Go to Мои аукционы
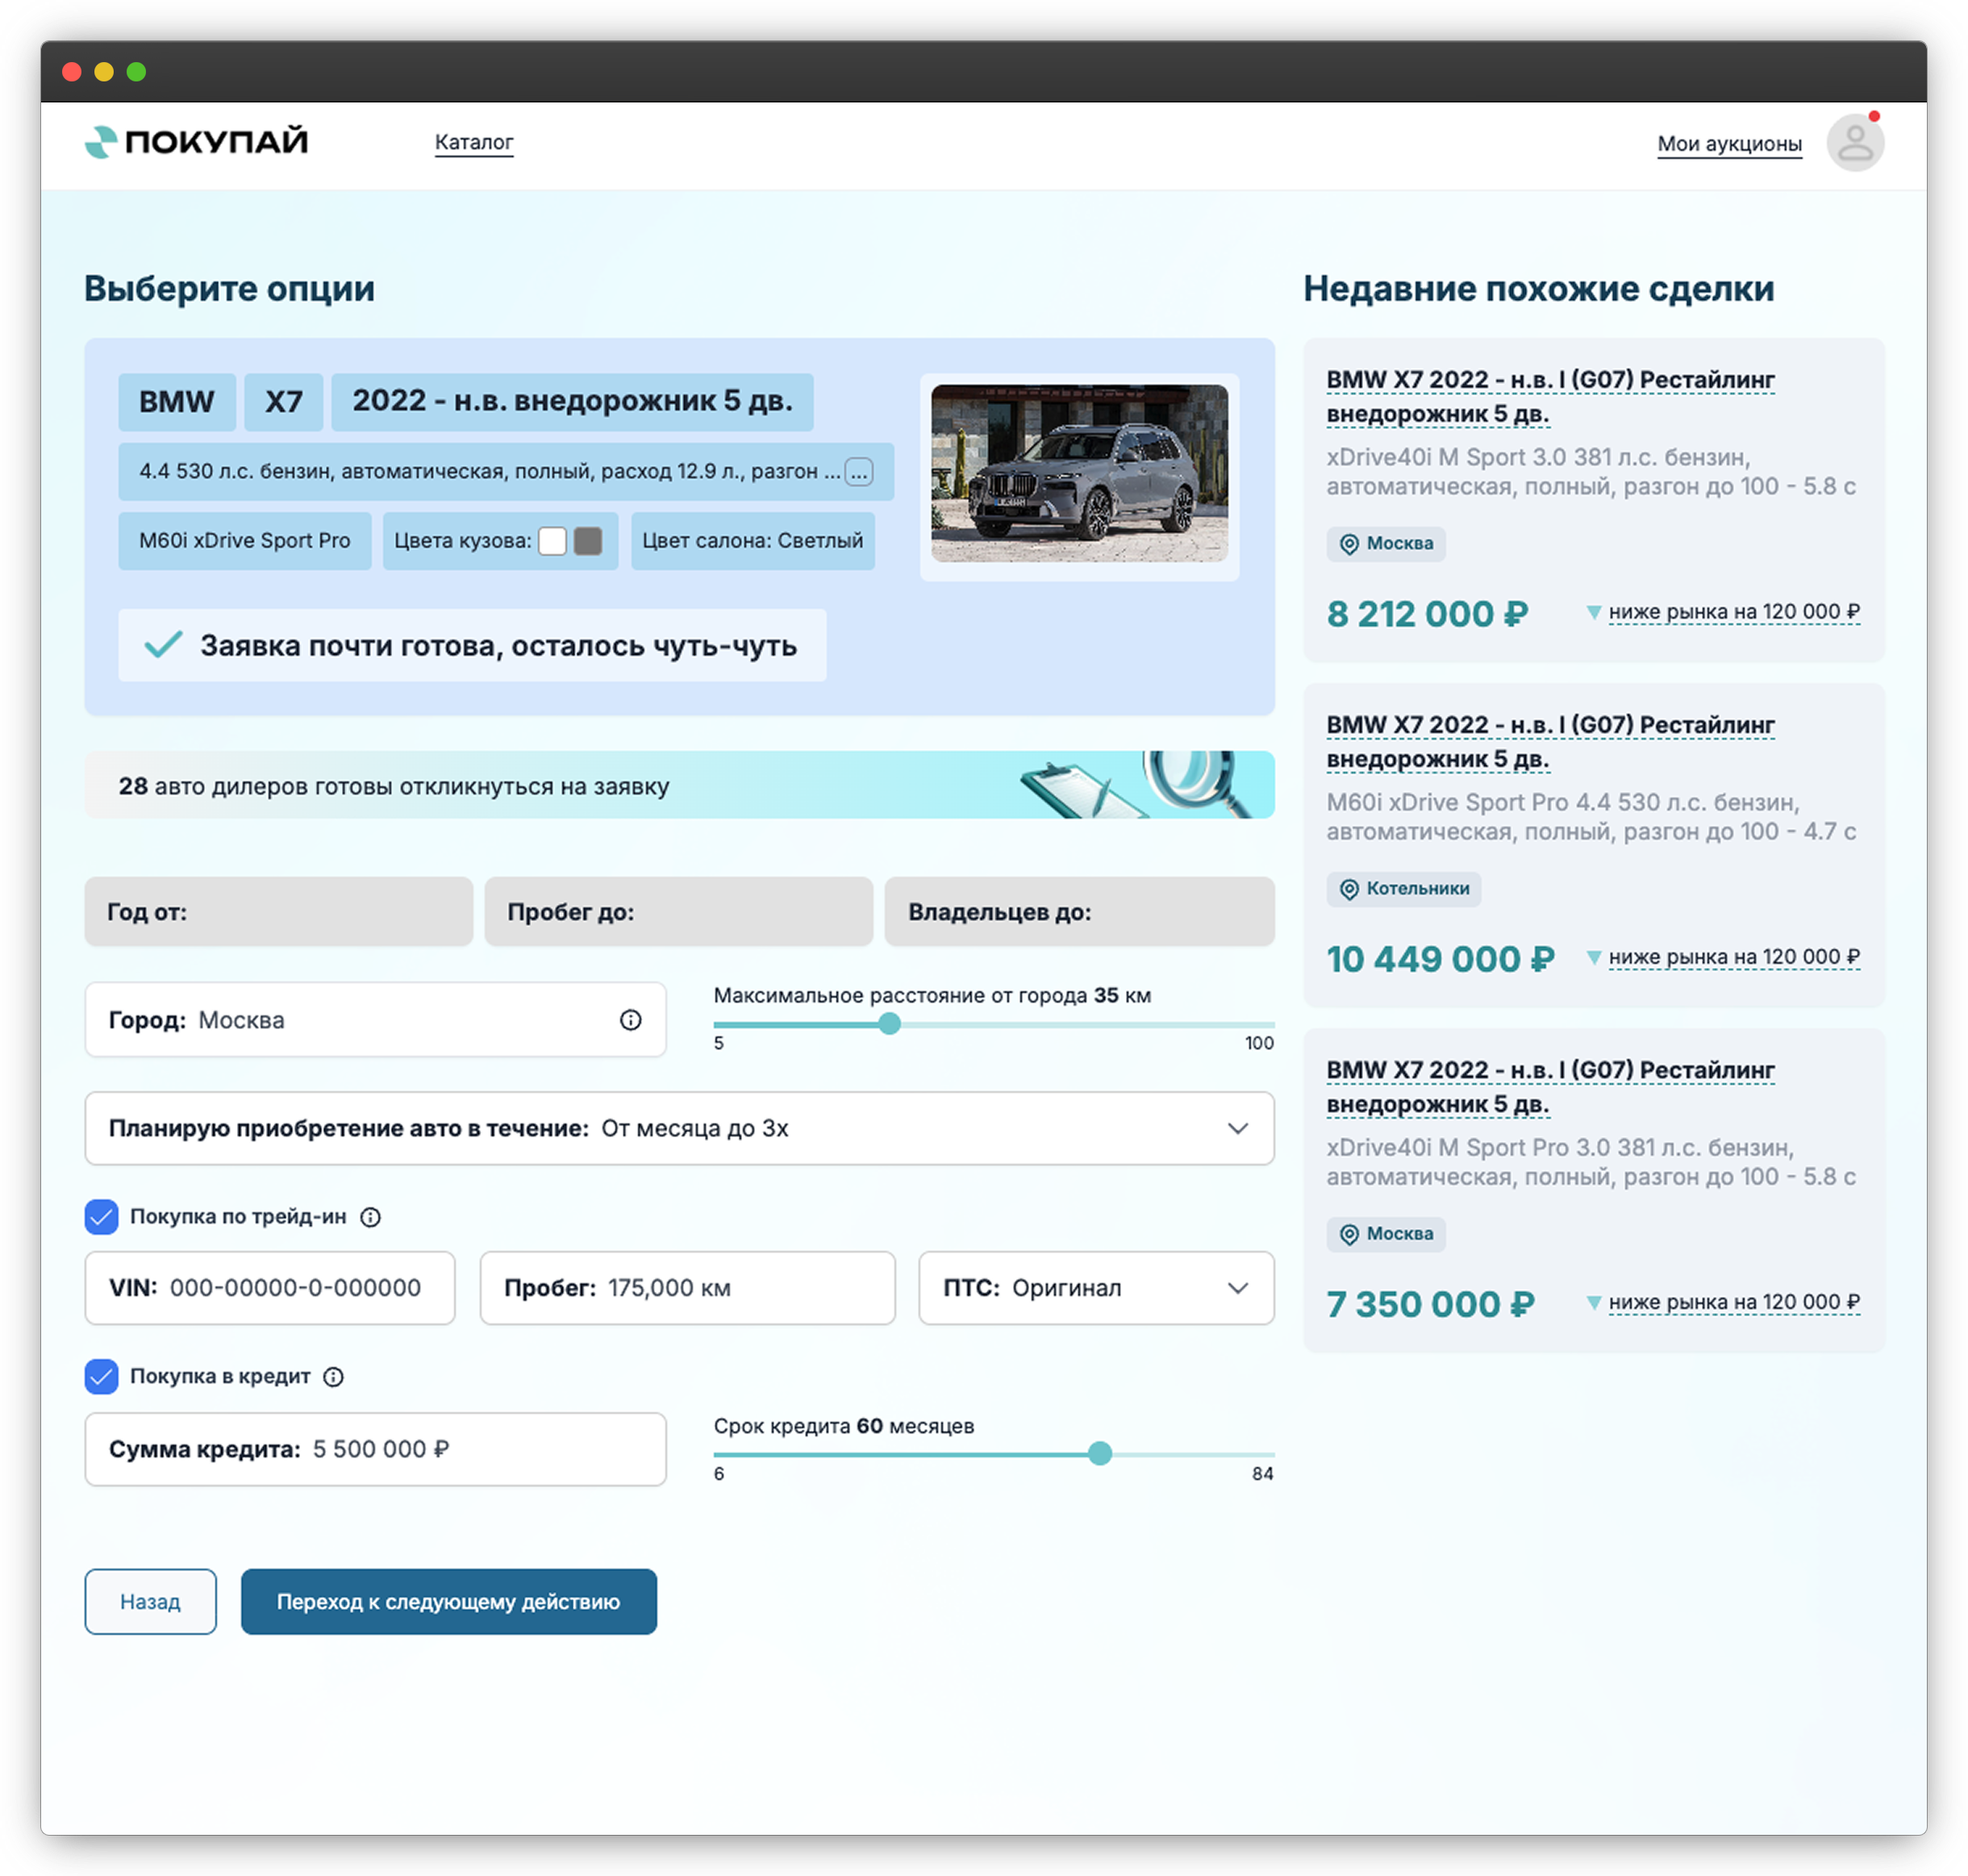 (1729, 144)
